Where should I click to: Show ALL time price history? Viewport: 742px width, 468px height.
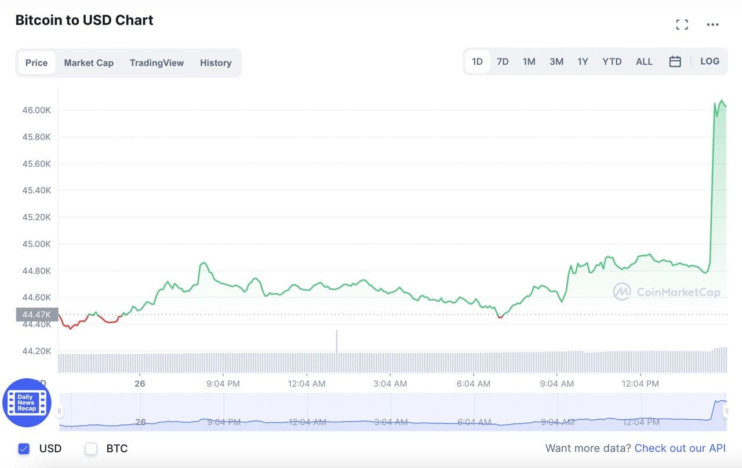[644, 61]
